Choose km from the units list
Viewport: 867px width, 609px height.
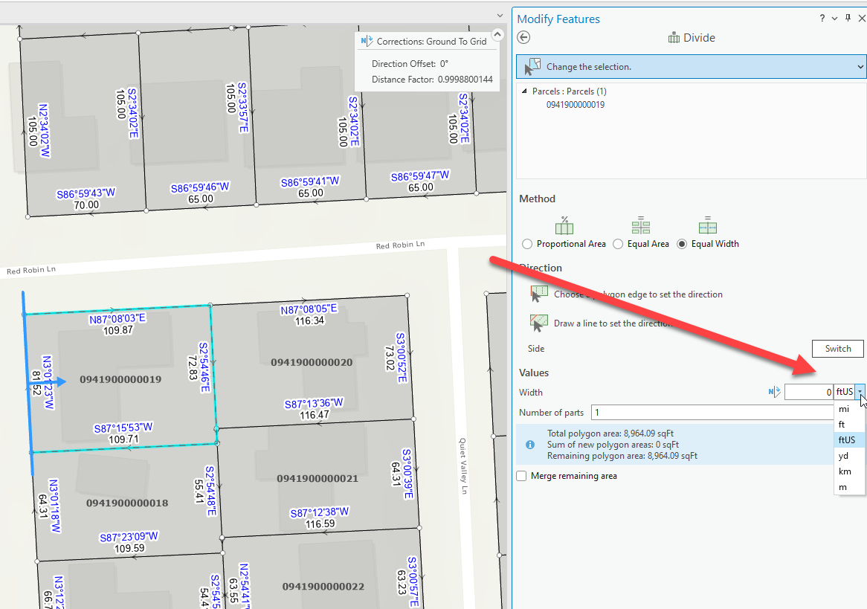tap(844, 471)
